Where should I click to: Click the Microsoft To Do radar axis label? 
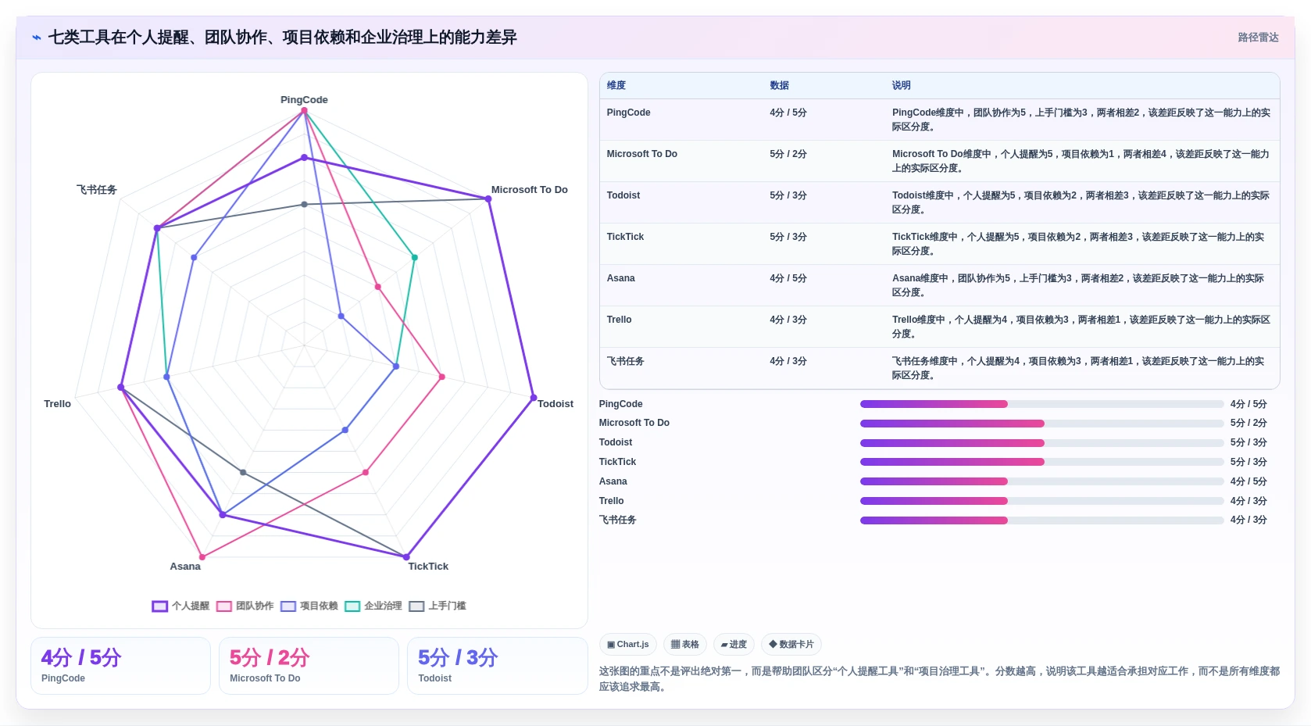(x=530, y=190)
